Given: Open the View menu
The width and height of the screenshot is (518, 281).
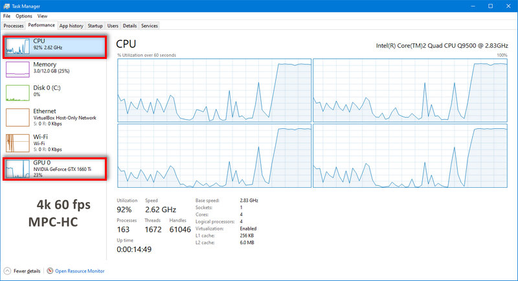Looking at the screenshot, I should click(42, 16).
